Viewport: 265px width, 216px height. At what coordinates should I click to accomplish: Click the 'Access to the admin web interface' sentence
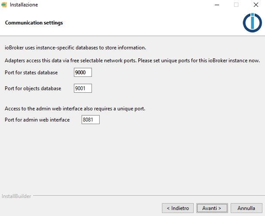point(75,109)
